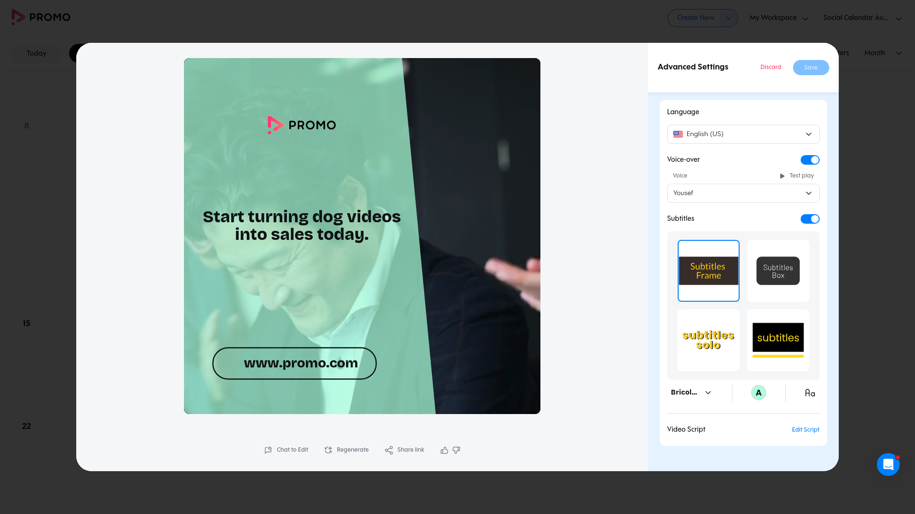Open the Yousef voice dropdown
915x514 pixels.
pyautogui.click(x=743, y=193)
